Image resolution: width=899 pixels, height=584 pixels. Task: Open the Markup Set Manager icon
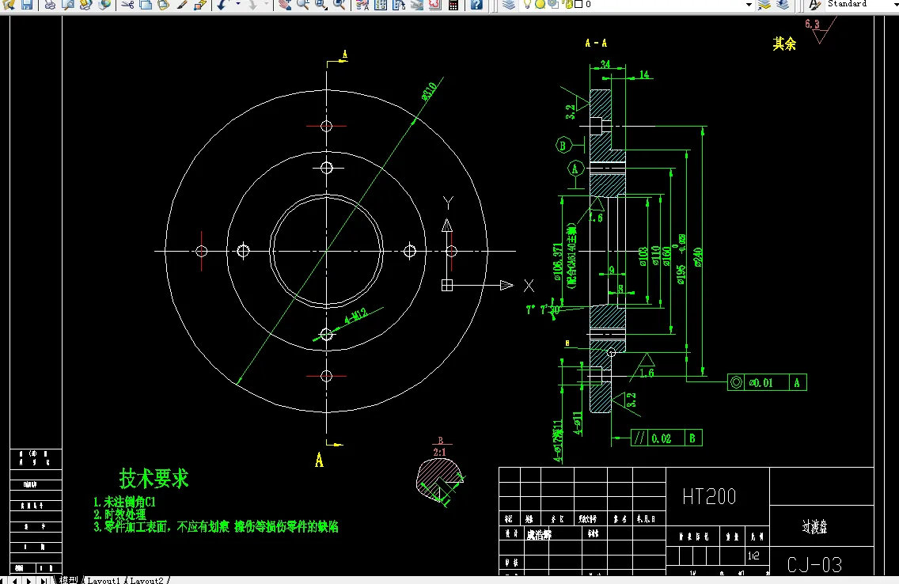tap(434, 5)
